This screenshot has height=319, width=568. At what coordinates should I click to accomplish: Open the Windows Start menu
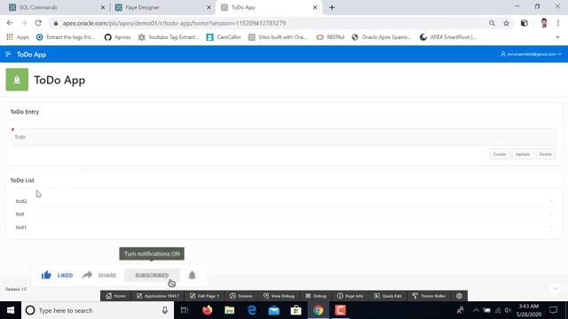[x=11, y=310]
